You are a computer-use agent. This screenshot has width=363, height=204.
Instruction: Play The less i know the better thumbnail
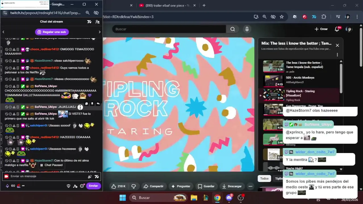pyautogui.click(x=273, y=66)
